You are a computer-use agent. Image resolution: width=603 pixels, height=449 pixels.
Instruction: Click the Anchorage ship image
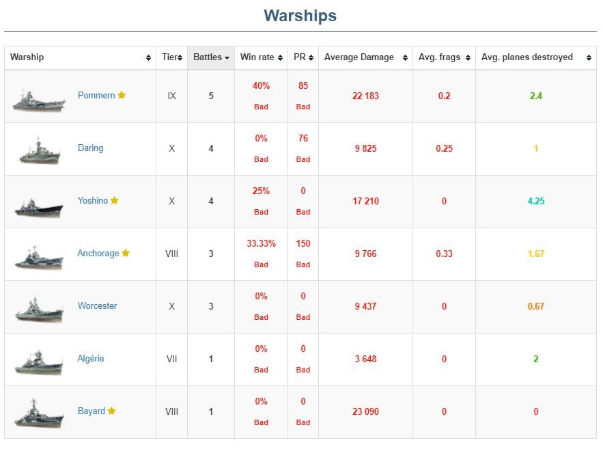pyautogui.click(x=39, y=256)
